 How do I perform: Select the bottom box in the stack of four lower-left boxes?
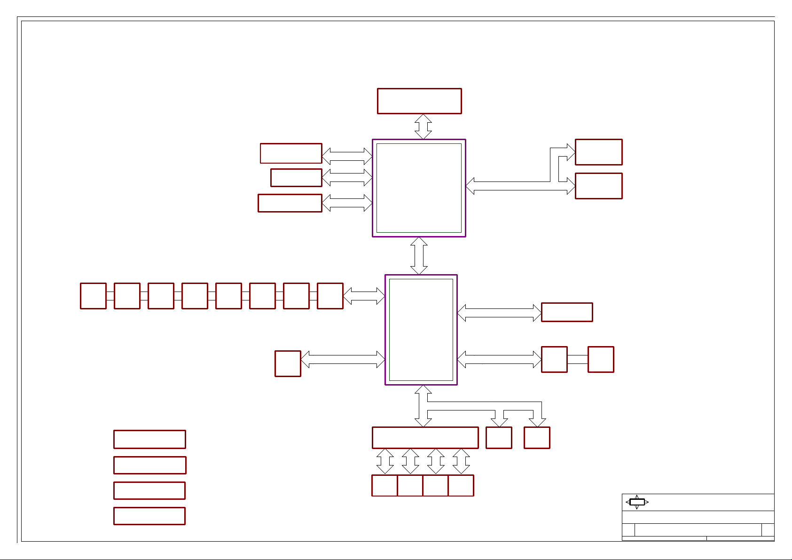point(149,516)
